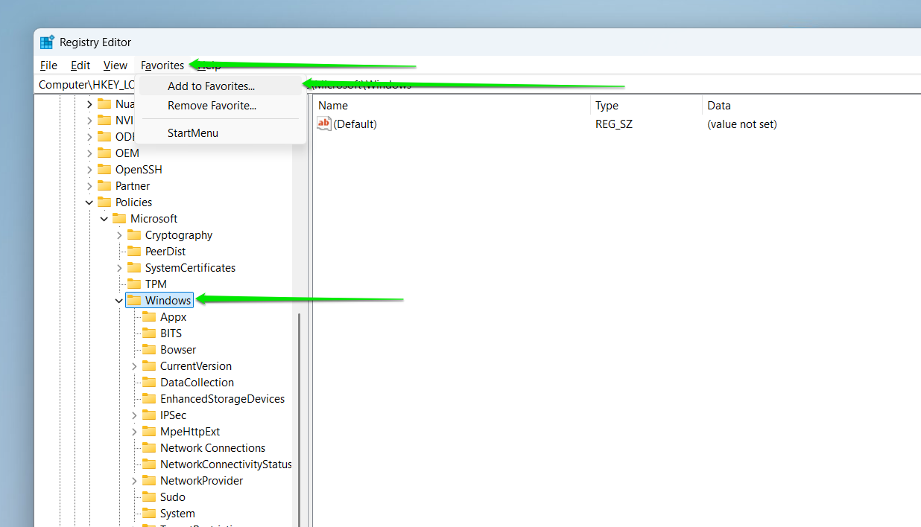Select the DataCollection key folder icon
Image resolution: width=921 pixels, height=527 pixels.
pos(149,383)
